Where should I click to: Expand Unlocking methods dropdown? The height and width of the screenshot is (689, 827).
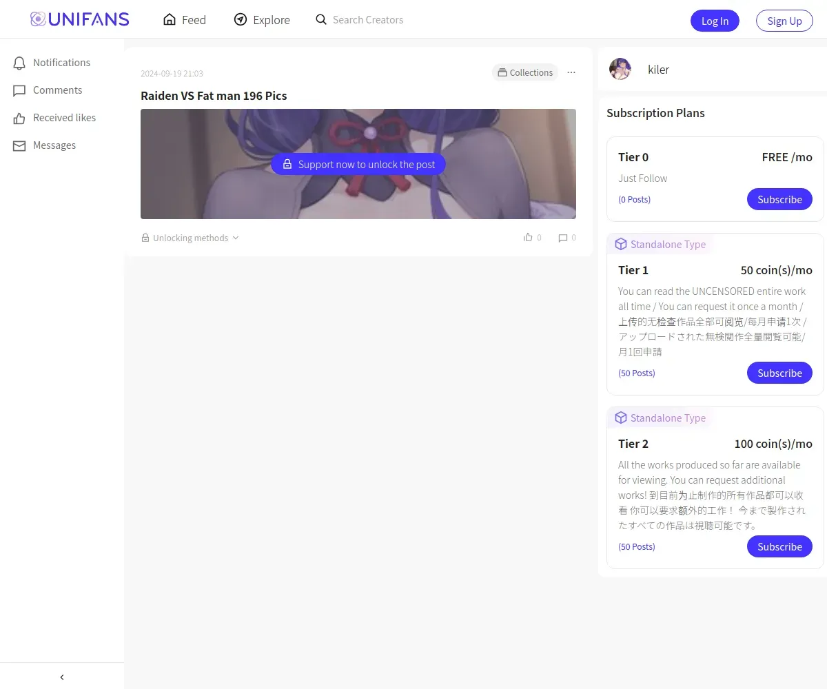pyautogui.click(x=190, y=238)
